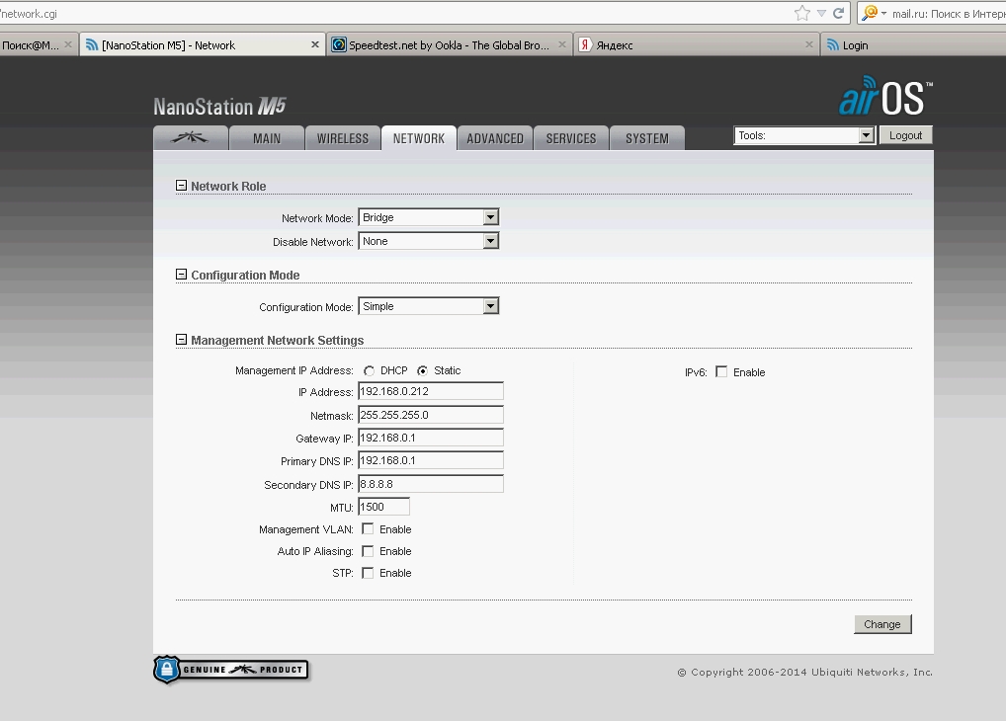This screenshot has height=721, width=1006.
Task: Collapse the Network Role section
Action: click(181, 186)
